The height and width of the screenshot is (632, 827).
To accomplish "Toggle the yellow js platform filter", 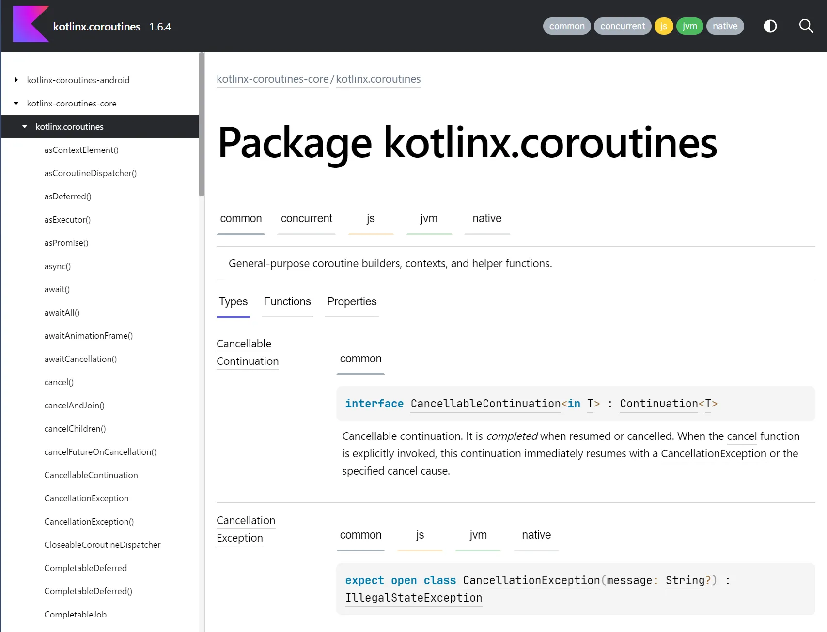I will point(663,26).
